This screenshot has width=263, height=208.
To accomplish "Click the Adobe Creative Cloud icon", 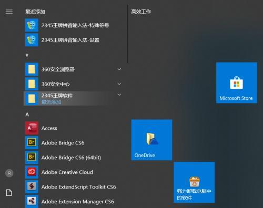I will tap(32, 172).
